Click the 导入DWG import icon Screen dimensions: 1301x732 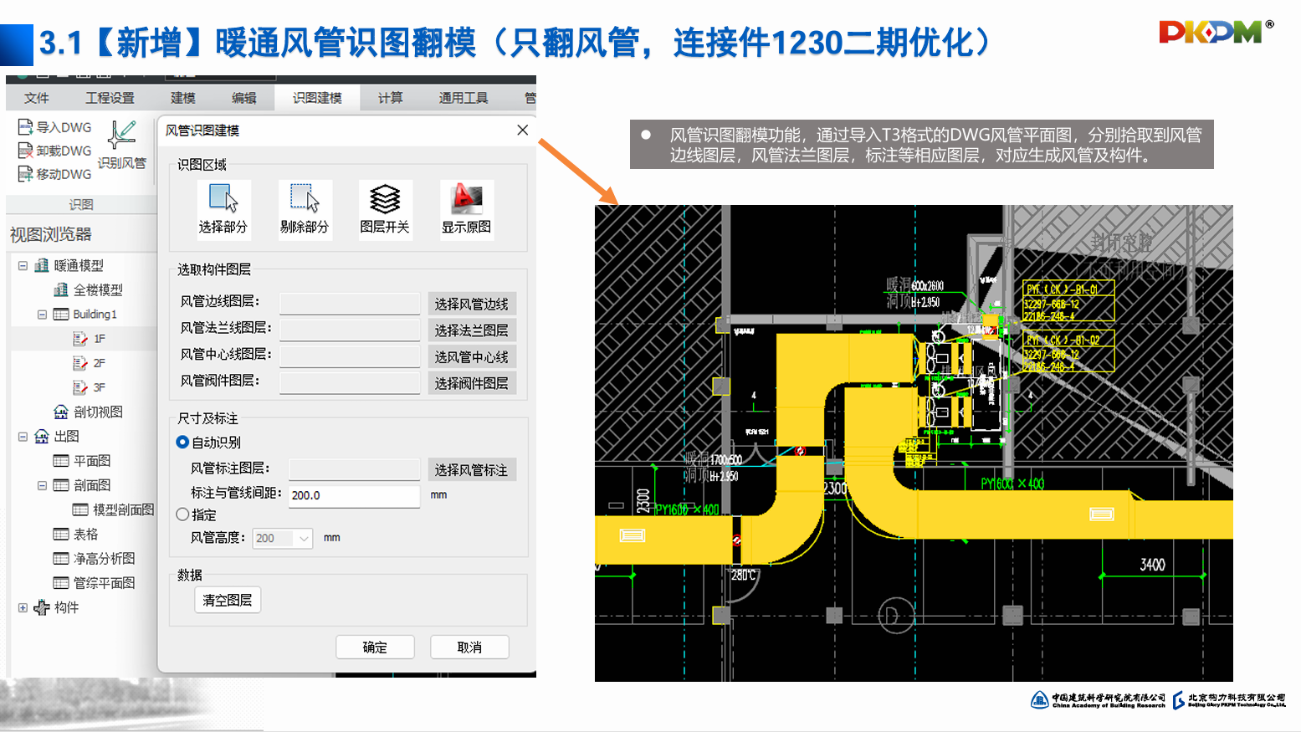pos(26,127)
